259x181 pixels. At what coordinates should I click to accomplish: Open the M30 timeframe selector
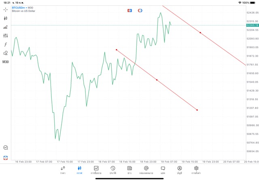click(x=6, y=62)
